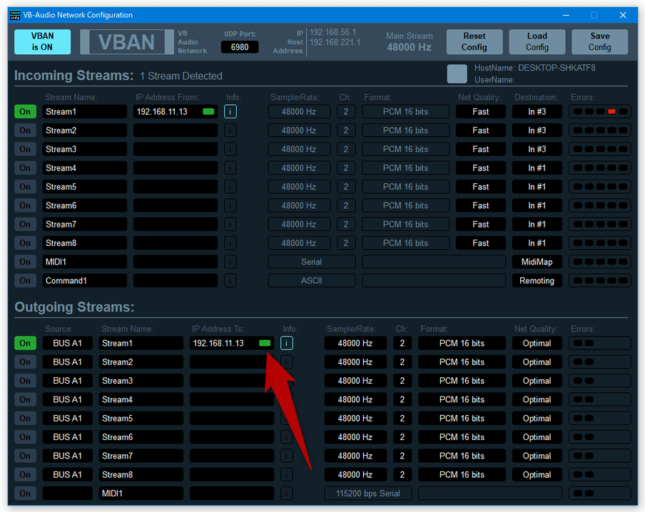Open info for outgoing Stream8
Viewport: 645px width, 512px height.
[287, 475]
